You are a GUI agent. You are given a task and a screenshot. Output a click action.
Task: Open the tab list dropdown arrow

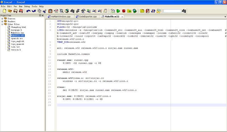[225, 17]
